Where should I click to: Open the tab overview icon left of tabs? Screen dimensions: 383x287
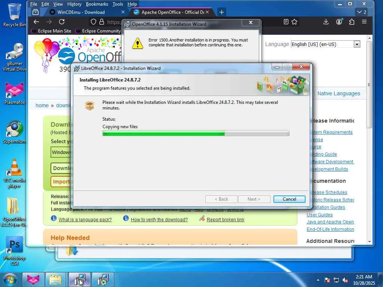pyautogui.click(x=36, y=12)
